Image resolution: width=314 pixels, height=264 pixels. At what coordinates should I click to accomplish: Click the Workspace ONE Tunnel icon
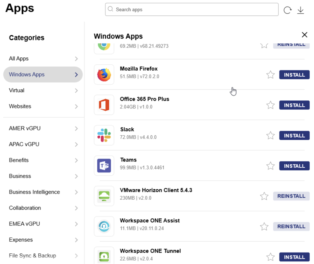104,257
